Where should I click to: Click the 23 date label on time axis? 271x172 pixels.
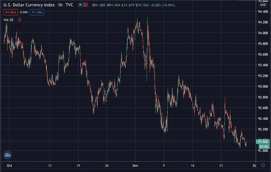click(221, 166)
